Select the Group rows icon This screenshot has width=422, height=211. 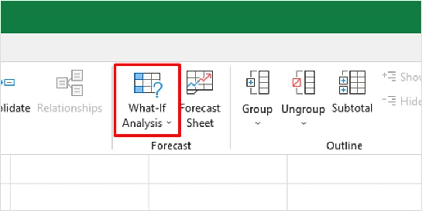coord(258,82)
